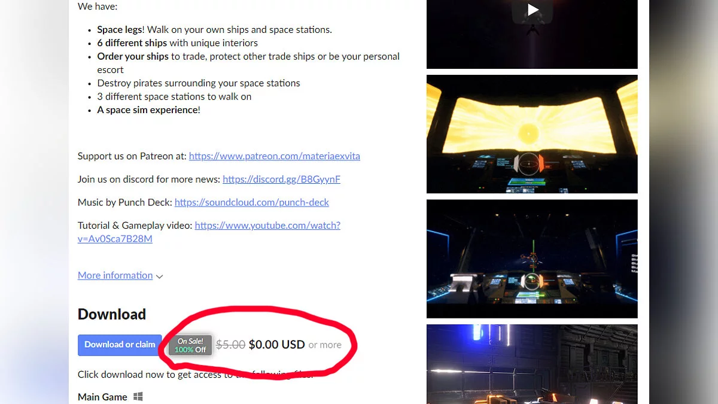The image size is (718, 404).
Task: Click the Download section heading
Action: tap(112, 314)
